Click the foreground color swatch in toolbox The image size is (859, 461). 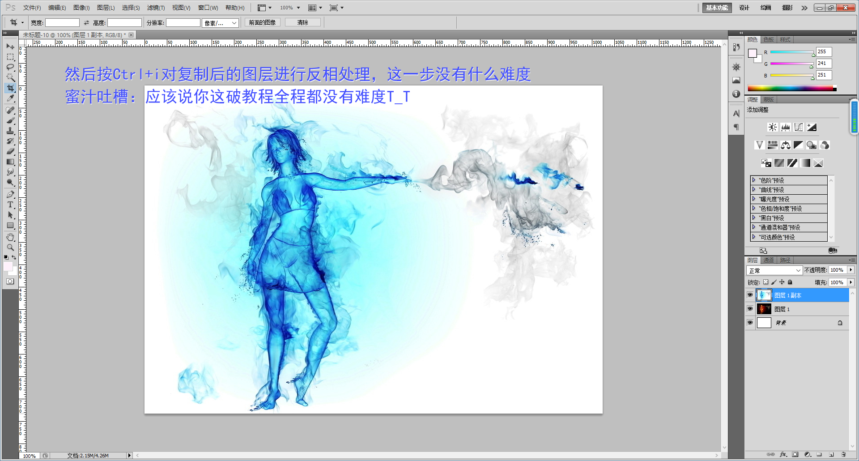click(8, 267)
